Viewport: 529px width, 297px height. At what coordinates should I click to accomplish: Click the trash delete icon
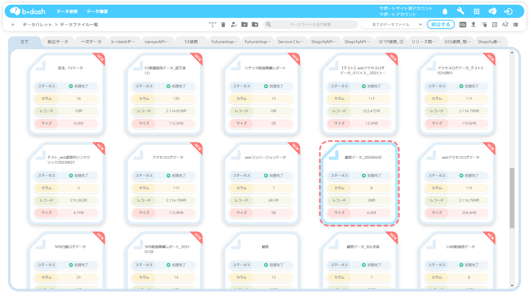tap(223, 25)
